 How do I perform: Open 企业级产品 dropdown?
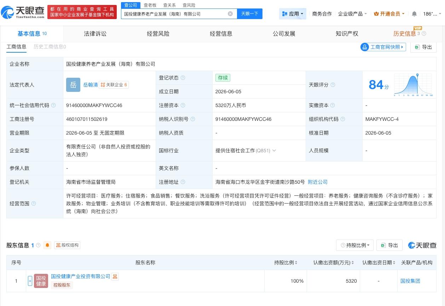pos(352,14)
